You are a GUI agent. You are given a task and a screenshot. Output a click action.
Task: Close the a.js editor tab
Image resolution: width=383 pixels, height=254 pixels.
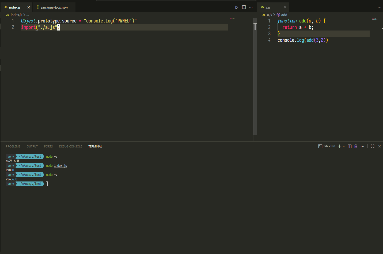tap(285, 7)
